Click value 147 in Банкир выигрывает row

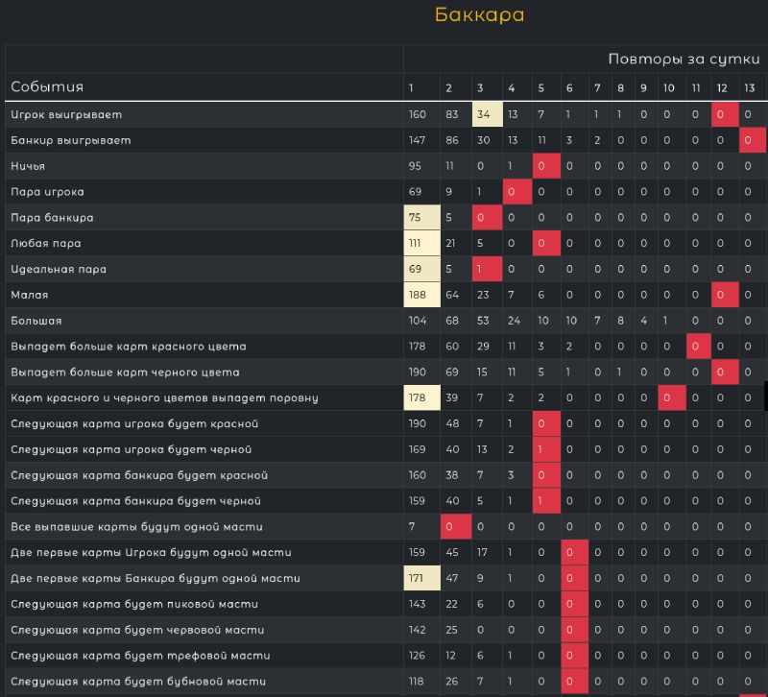coord(417,141)
